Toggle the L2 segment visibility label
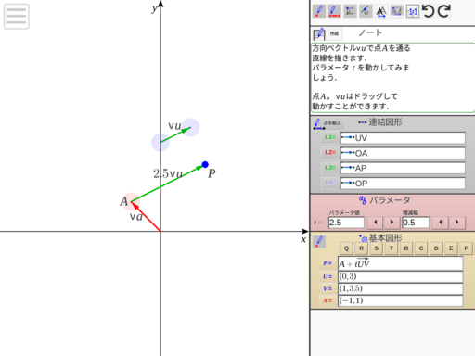The height and width of the screenshot is (356, 475). pyautogui.click(x=330, y=153)
